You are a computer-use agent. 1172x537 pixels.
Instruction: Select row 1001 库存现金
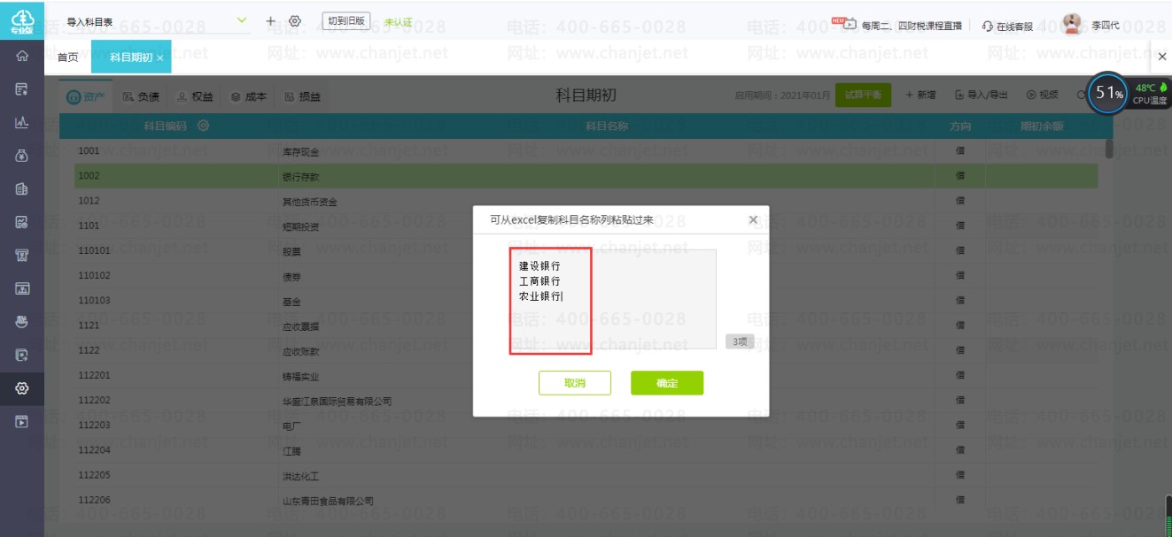pyautogui.click(x=586, y=151)
